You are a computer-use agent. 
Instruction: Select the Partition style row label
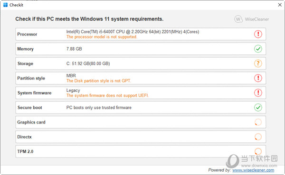pyautogui.click(x=31, y=78)
